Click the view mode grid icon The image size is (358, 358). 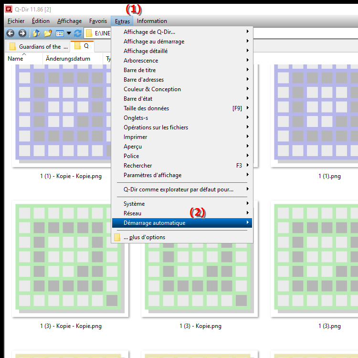[60, 33]
